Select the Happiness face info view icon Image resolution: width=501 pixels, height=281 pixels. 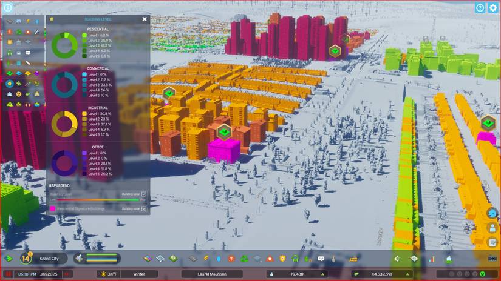(19, 94)
